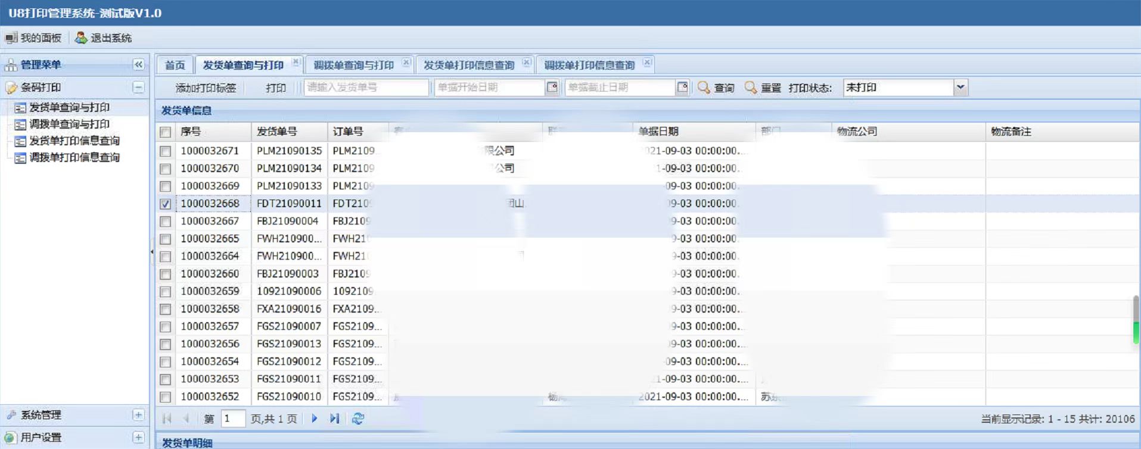Uncheck row 1000032668 checkbox
Image resolution: width=1141 pixels, height=449 pixels.
[x=165, y=204]
